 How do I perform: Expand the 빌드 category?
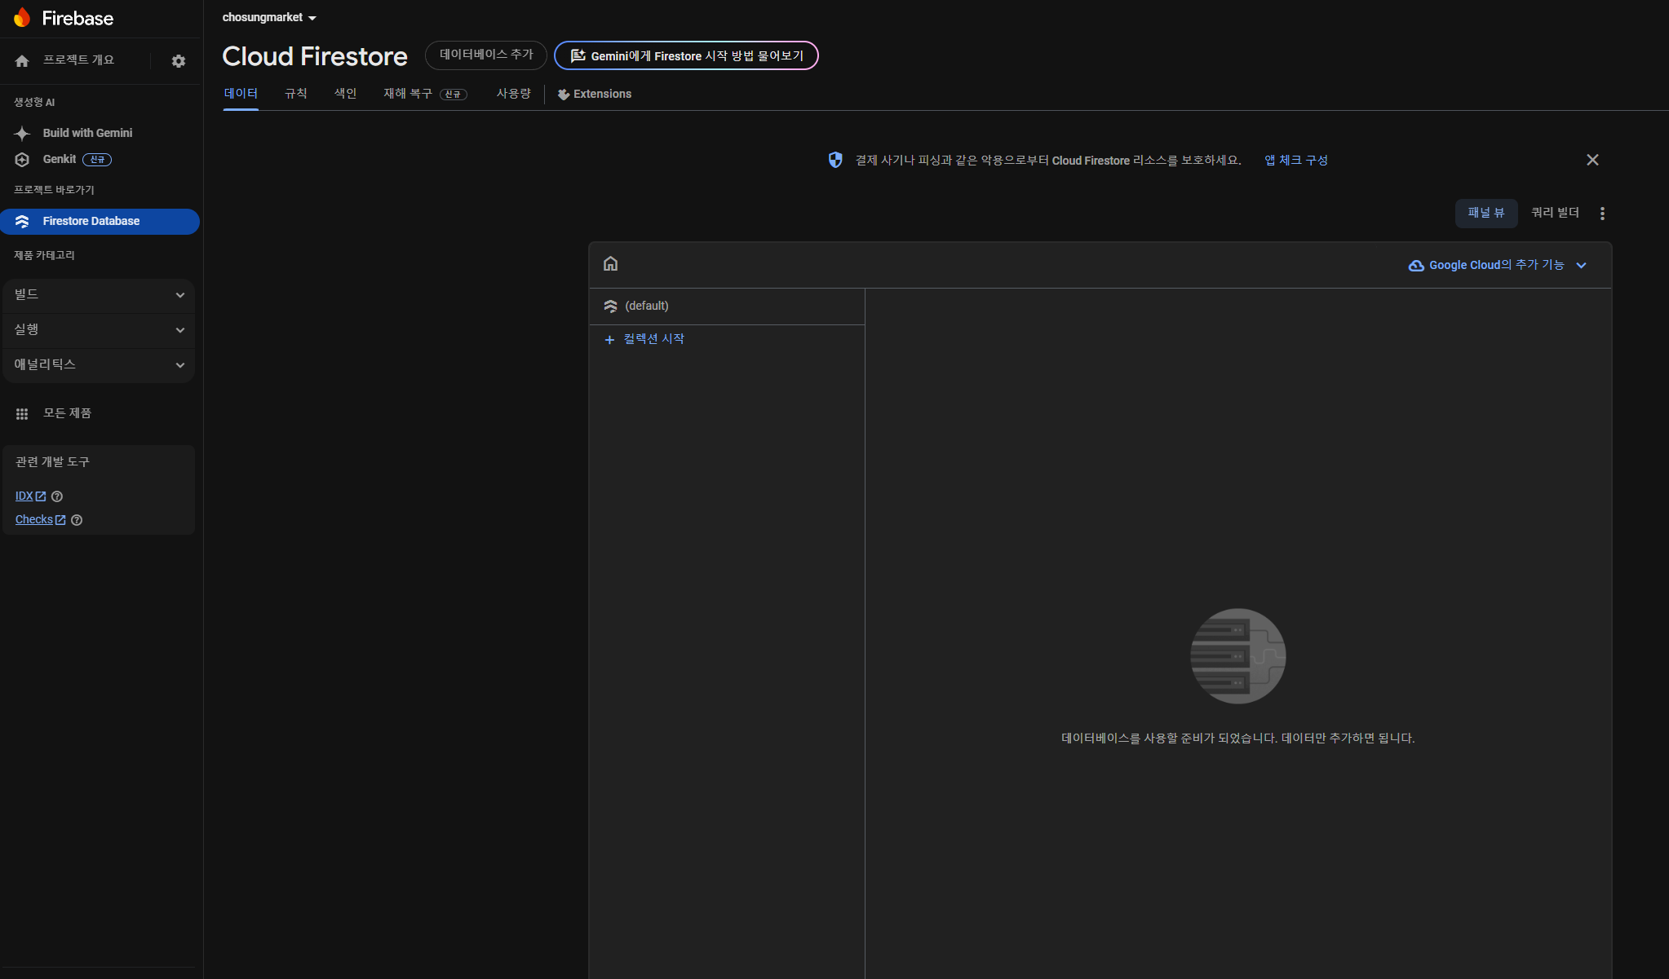click(x=99, y=295)
